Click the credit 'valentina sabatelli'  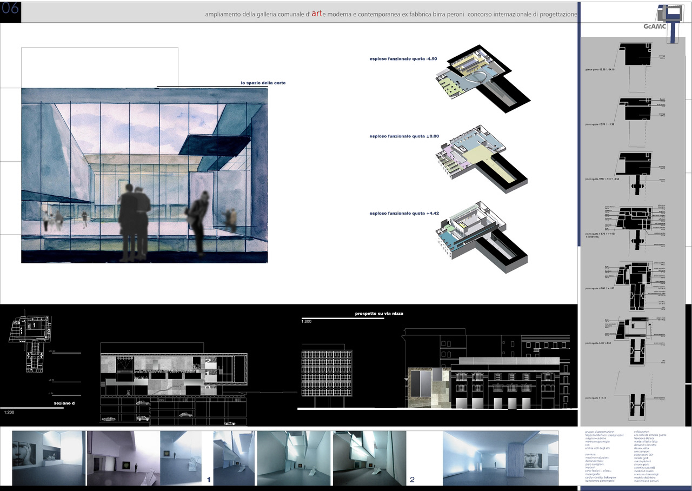[644, 468]
